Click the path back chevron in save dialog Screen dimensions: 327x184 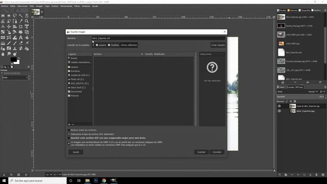[93, 45]
